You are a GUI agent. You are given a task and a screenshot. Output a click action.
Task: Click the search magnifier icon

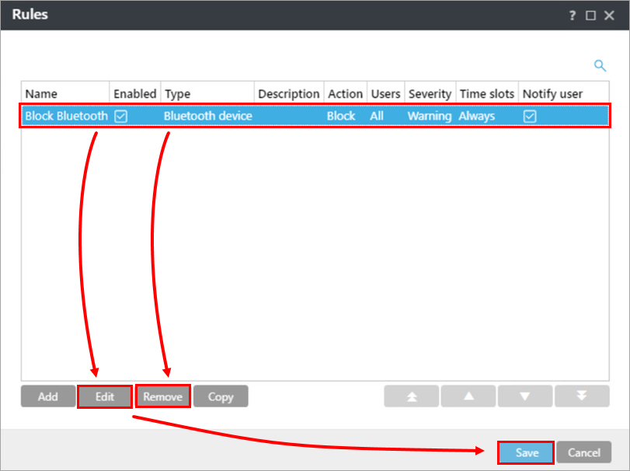[x=600, y=66]
